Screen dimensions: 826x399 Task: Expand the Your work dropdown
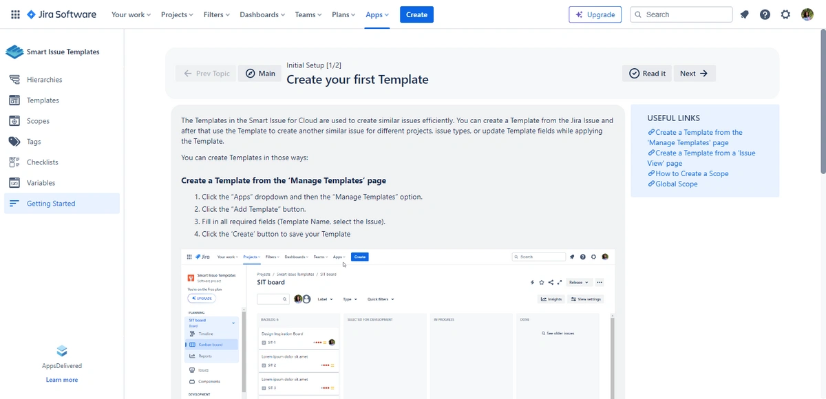(131, 14)
